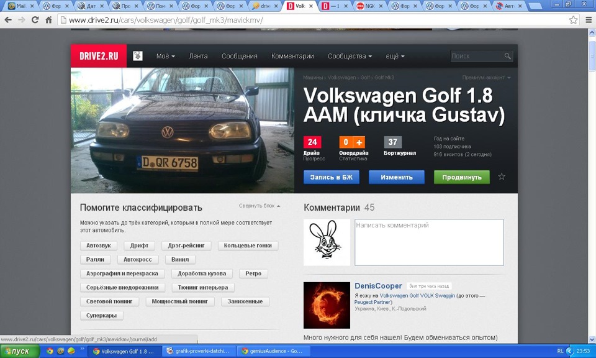Click the Golf Mk3 breadcrumb link
Viewport: 596px width, 358px height.
point(384,78)
